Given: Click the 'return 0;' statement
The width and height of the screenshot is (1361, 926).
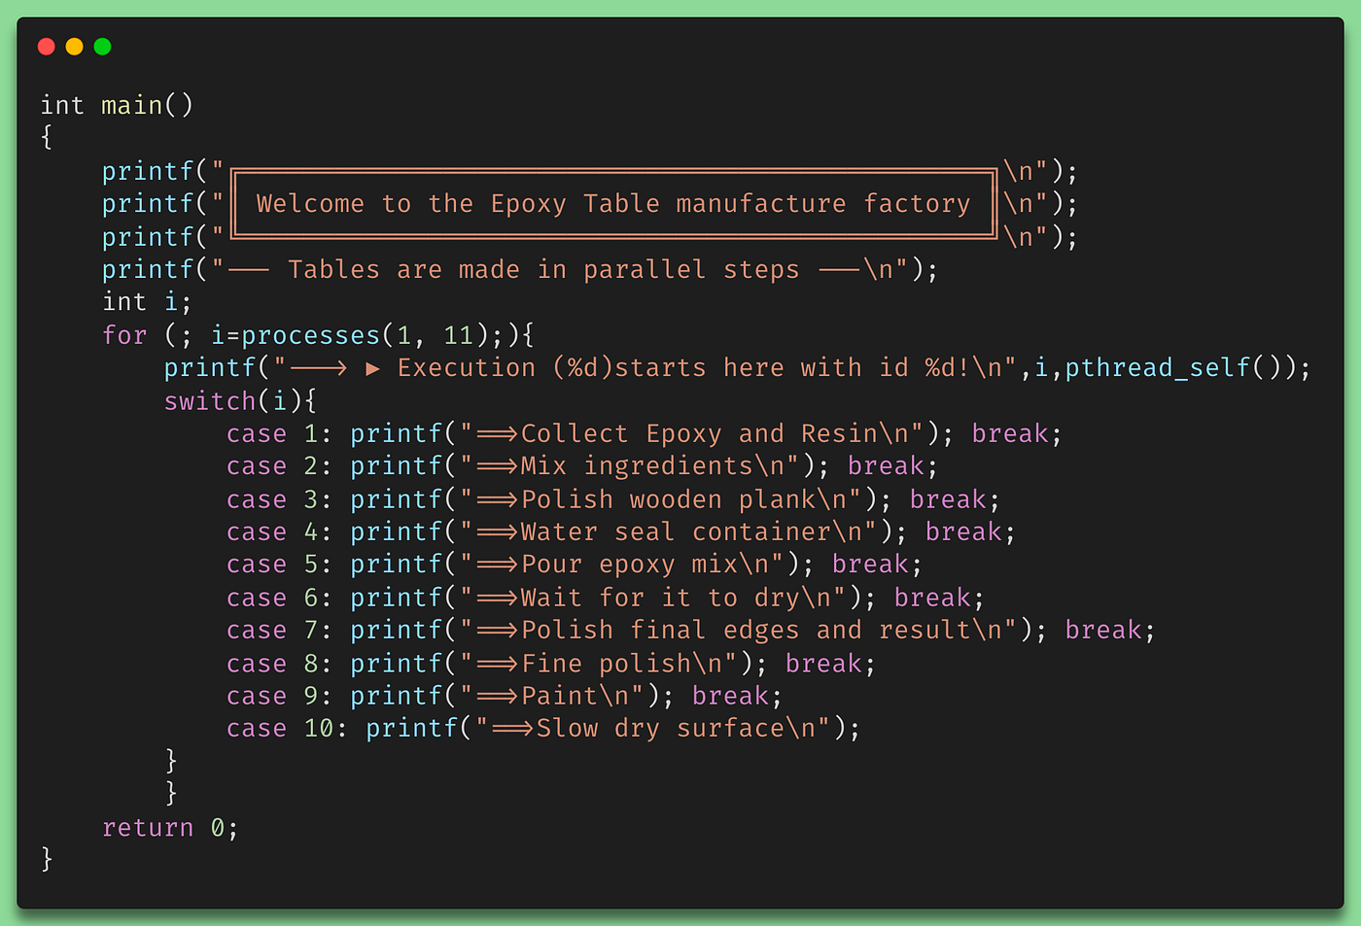Looking at the screenshot, I should click(170, 828).
